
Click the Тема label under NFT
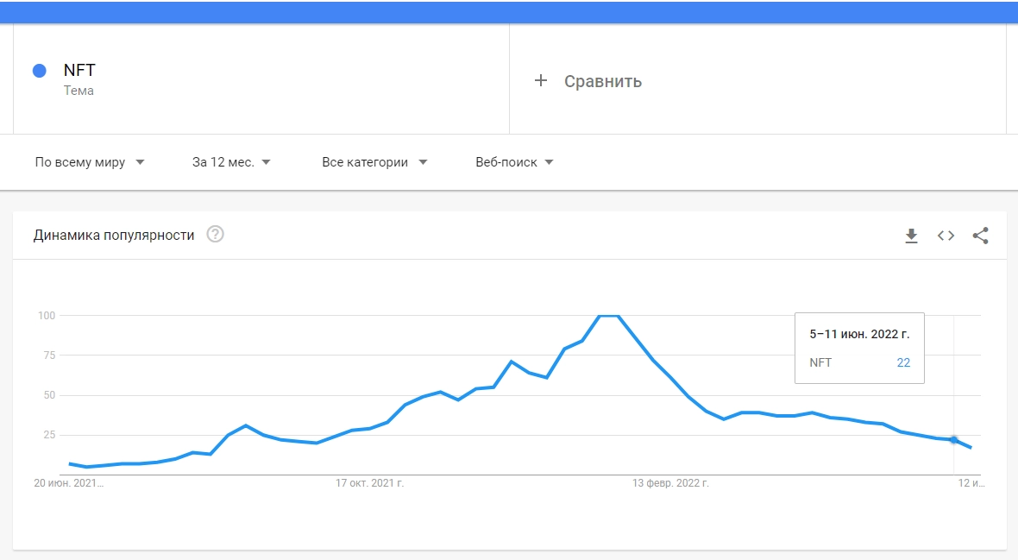79,91
